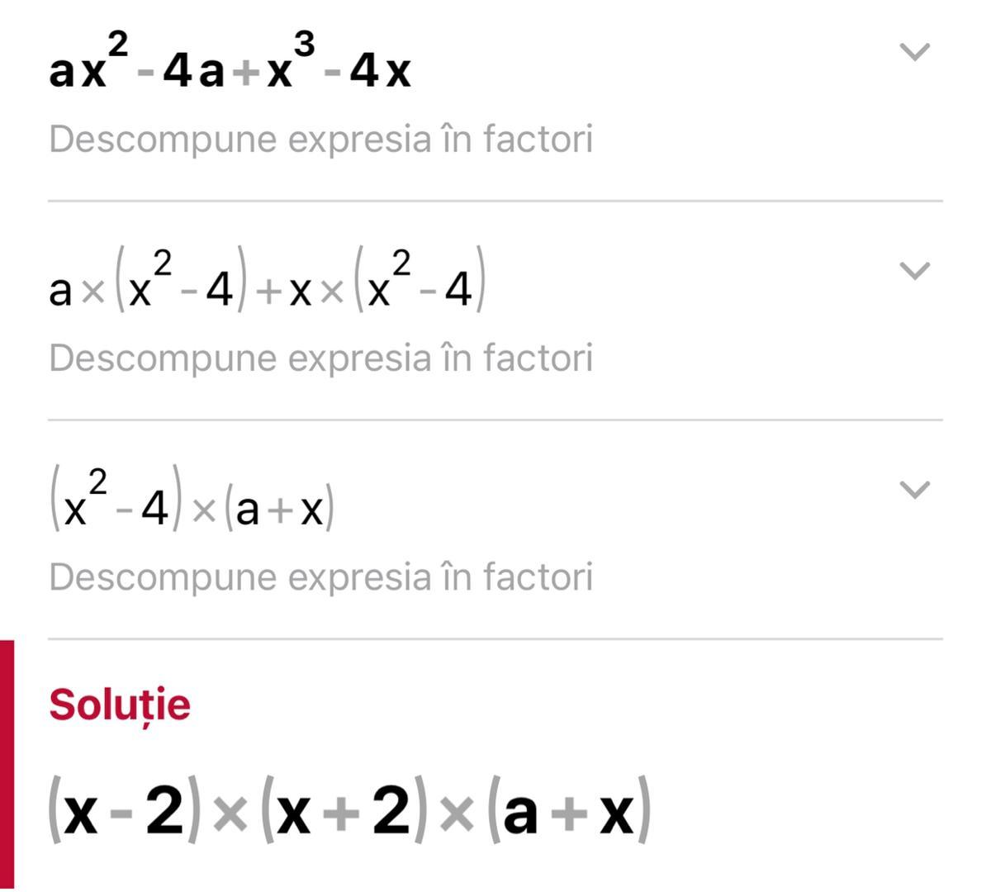Viewport: 991px width, 892px height.
Task: Click the plus sign in the second step expression
Action: 267,294
